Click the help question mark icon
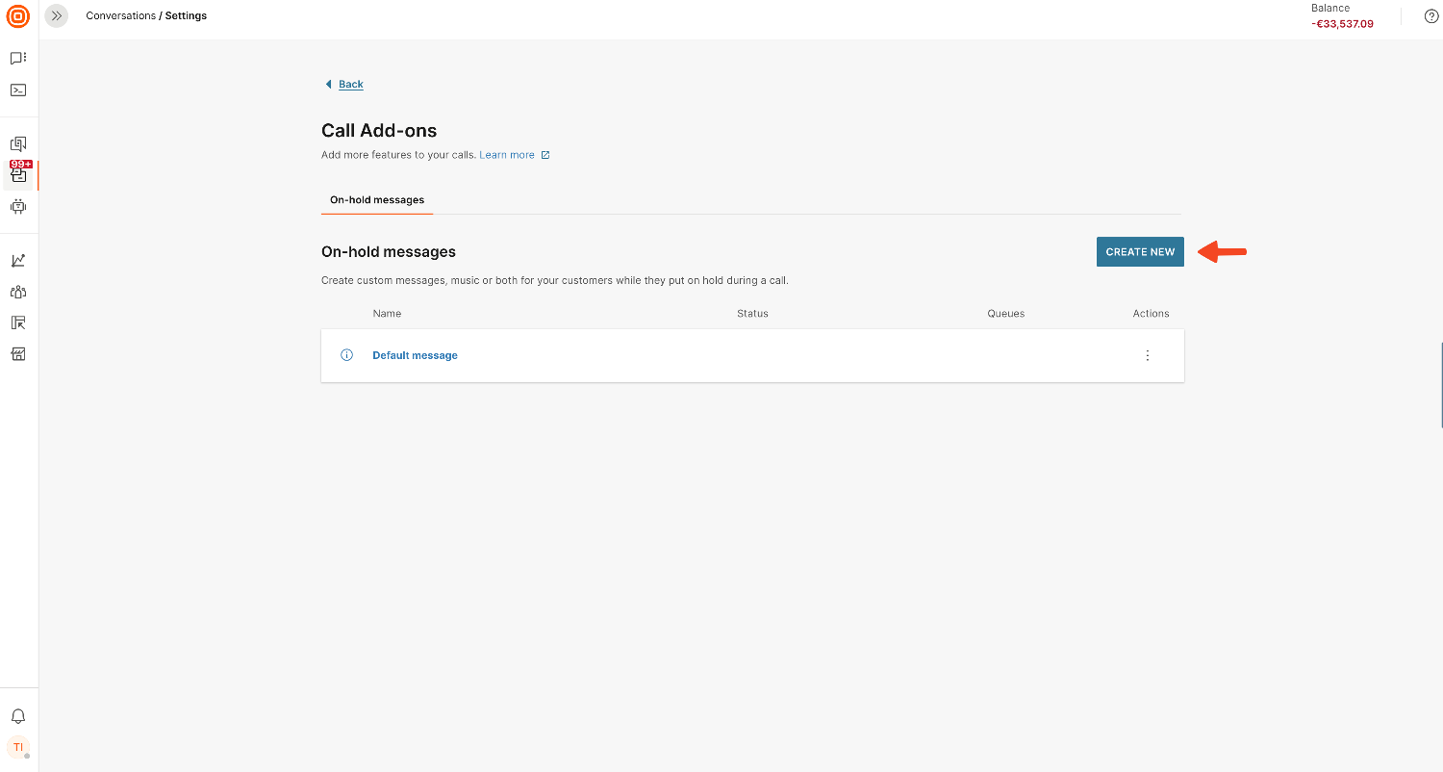The image size is (1443, 772). coord(1431,16)
